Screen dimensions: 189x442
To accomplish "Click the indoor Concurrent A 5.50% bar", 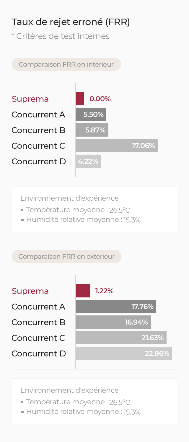I will [91, 114].
